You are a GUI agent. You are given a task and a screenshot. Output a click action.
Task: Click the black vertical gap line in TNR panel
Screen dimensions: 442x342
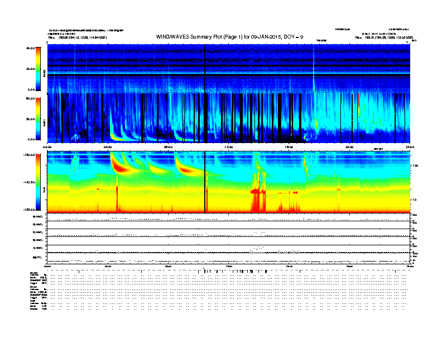click(x=205, y=182)
